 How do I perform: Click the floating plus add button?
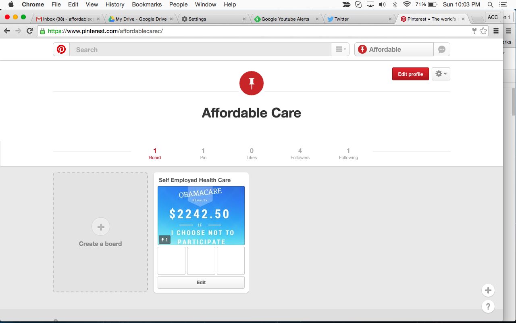(488, 290)
